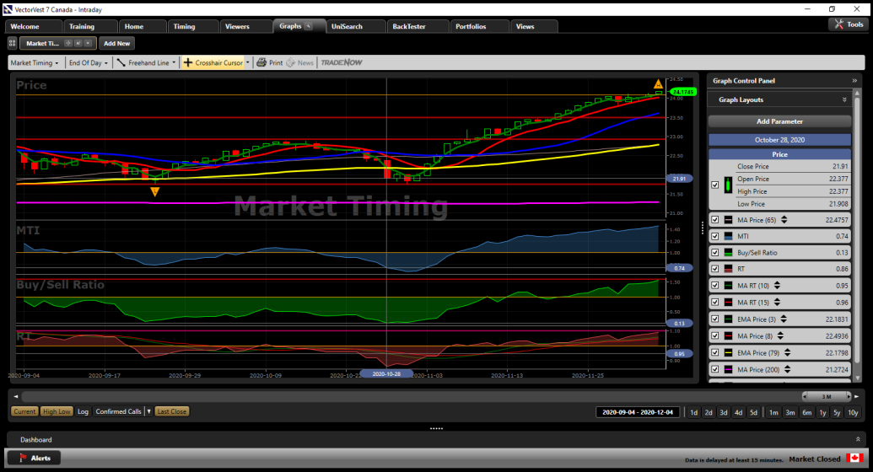Toggle the Buy/Sell Ratio checkbox

(715, 252)
